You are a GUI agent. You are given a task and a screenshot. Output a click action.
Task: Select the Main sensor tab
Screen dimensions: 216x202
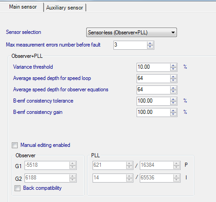[23, 7]
